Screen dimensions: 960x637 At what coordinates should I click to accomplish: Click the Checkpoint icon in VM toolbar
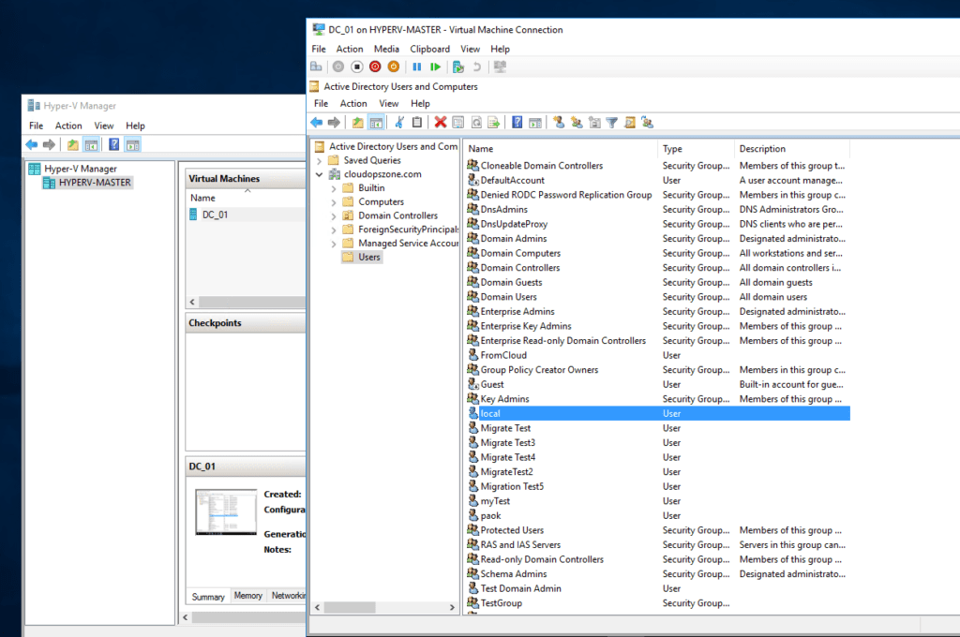pyautogui.click(x=457, y=67)
